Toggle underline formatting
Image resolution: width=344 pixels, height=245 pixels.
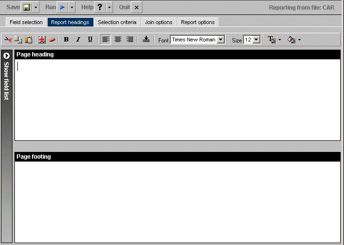(90, 40)
